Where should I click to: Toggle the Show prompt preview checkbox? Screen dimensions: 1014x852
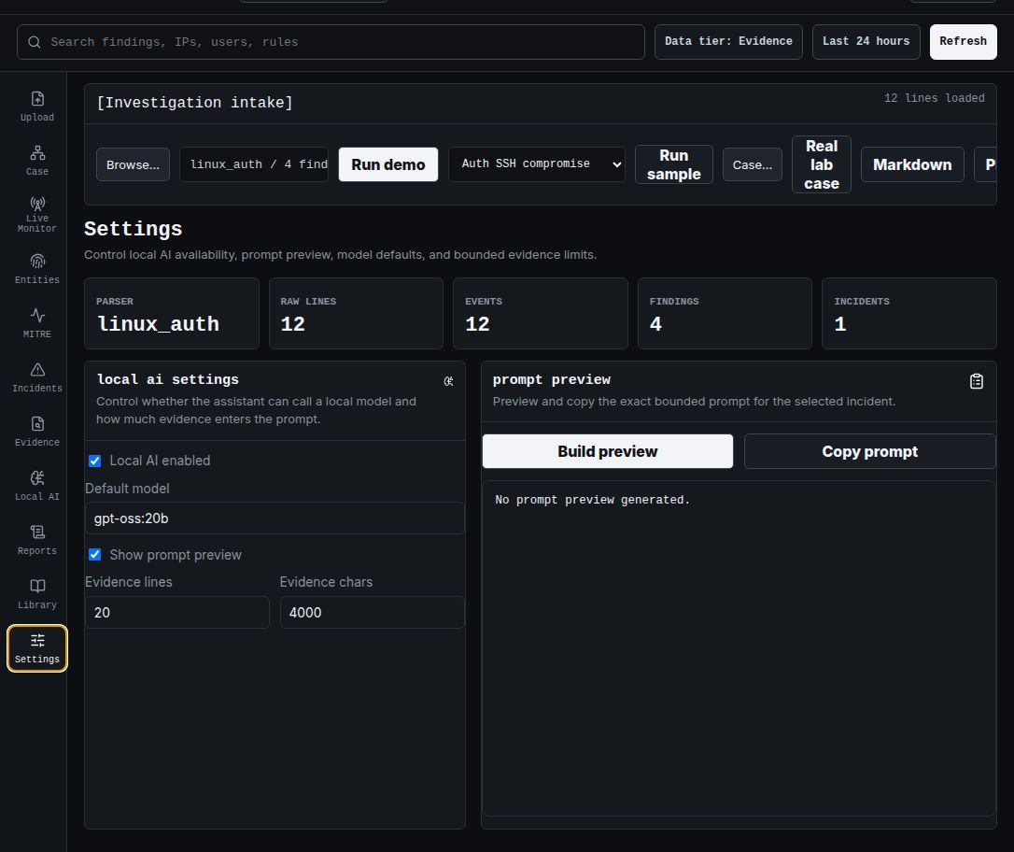[95, 555]
